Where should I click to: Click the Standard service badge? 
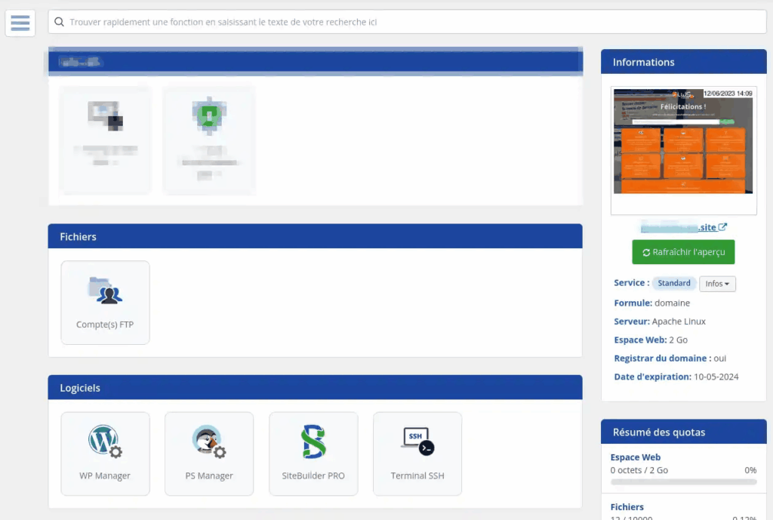(674, 283)
